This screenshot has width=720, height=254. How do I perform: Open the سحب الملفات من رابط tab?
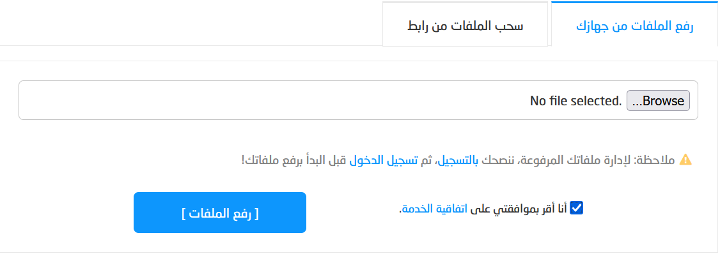(465, 25)
